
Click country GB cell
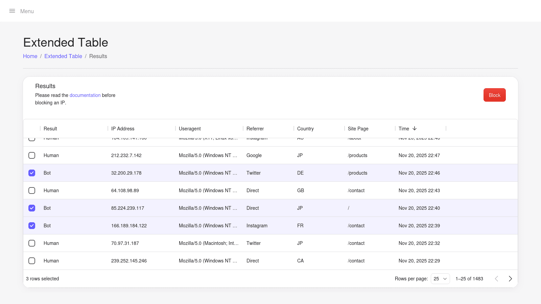click(x=301, y=191)
